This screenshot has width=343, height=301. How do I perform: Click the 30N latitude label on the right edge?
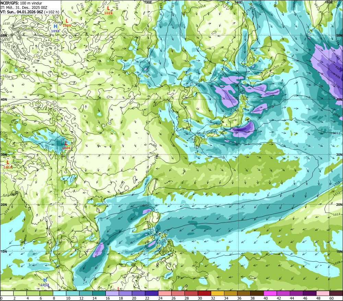point(339,155)
